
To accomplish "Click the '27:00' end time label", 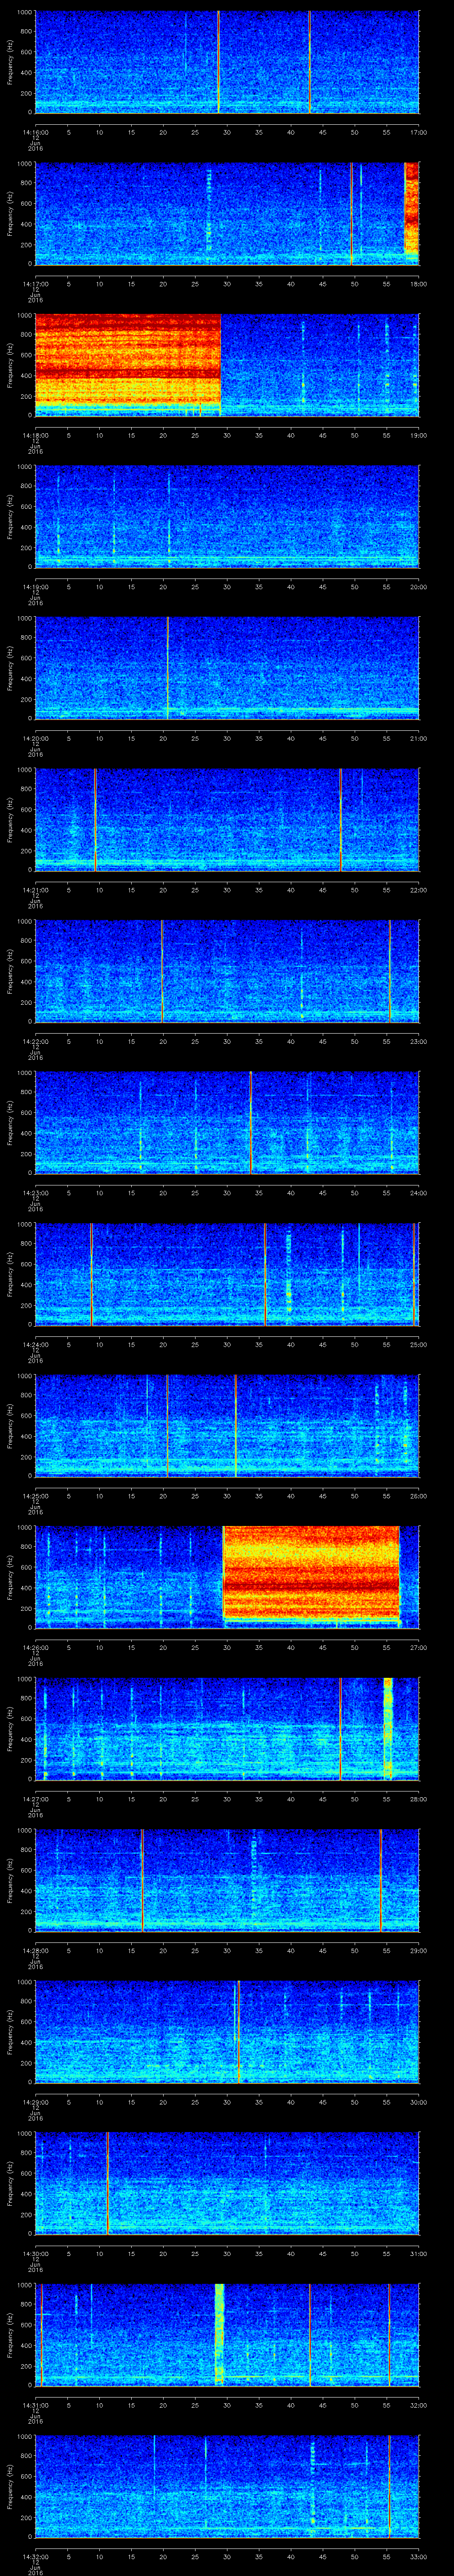I will pyautogui.click(x=419, y=1647).
